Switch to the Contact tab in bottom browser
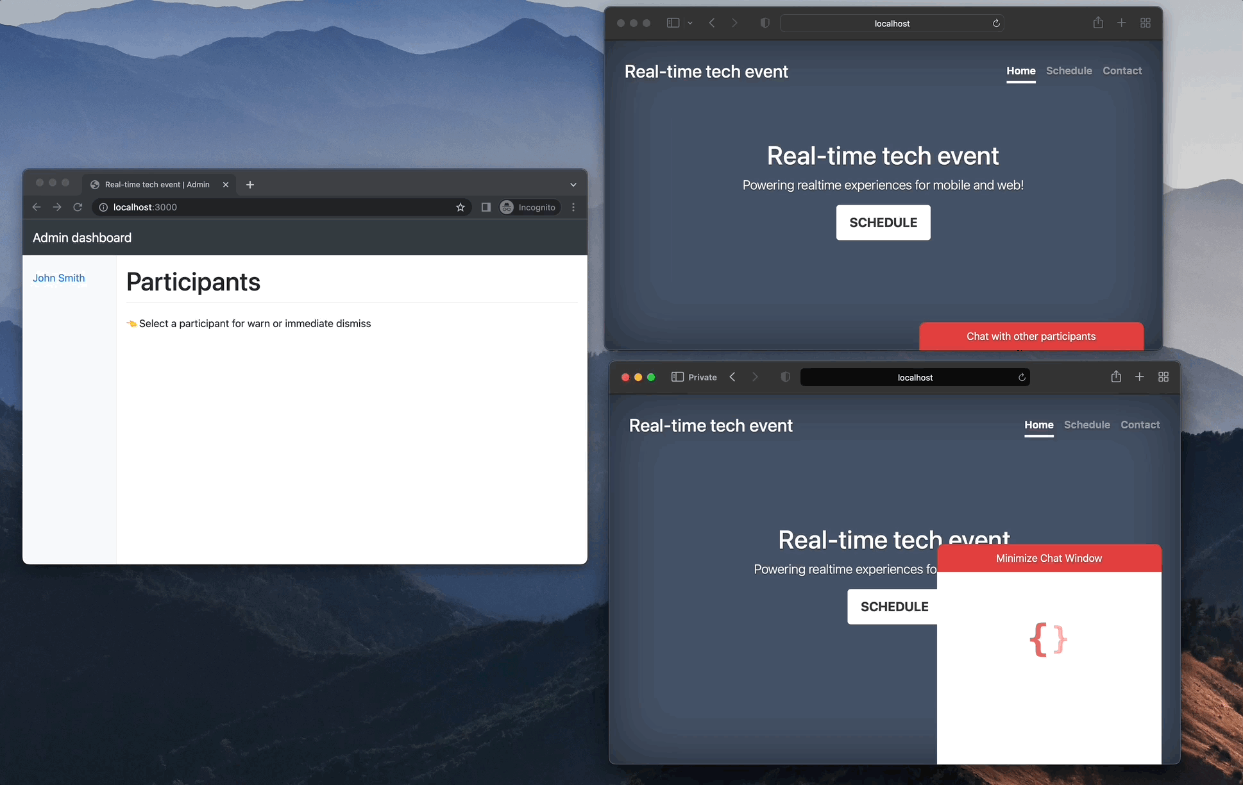This screenshot has height=785, width=1243. [x=1140, y=424]
